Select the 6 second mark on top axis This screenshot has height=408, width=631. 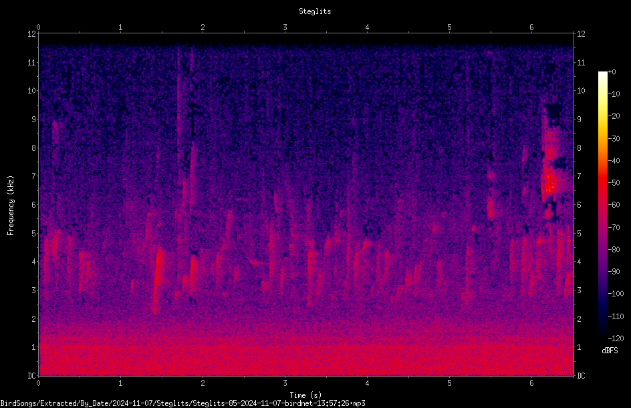(531, 27)
